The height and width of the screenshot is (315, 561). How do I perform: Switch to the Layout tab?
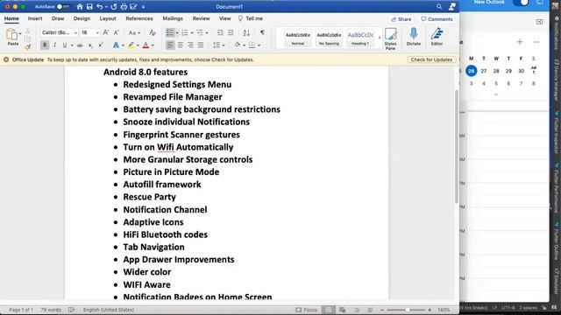click(108, 18)
